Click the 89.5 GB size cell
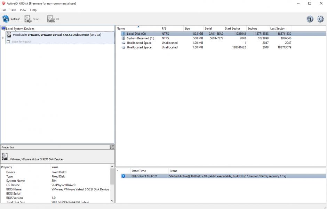The width and height of the screenshot is (327, 209). coord(198,33)
